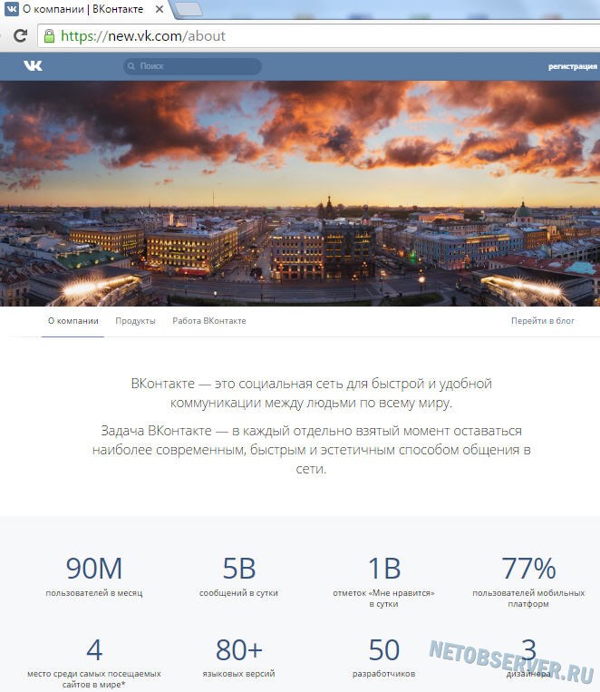This screenshot has width=600, height=692.
Task: Follow the 'Перейти в блог' link
Action: (543, 321)
